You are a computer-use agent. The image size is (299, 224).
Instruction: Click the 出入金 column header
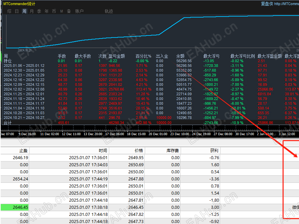click(x=162, y=56)
